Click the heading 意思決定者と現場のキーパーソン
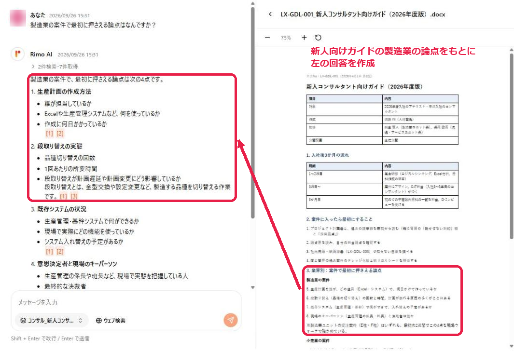This screenshot has width=514, height=351. [x=77, y=264]
